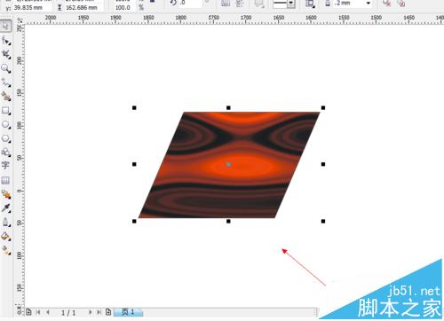Viewport: 444px width, 321px height.
Task: Click the middle-right selection handle
Action: point(323,164)
